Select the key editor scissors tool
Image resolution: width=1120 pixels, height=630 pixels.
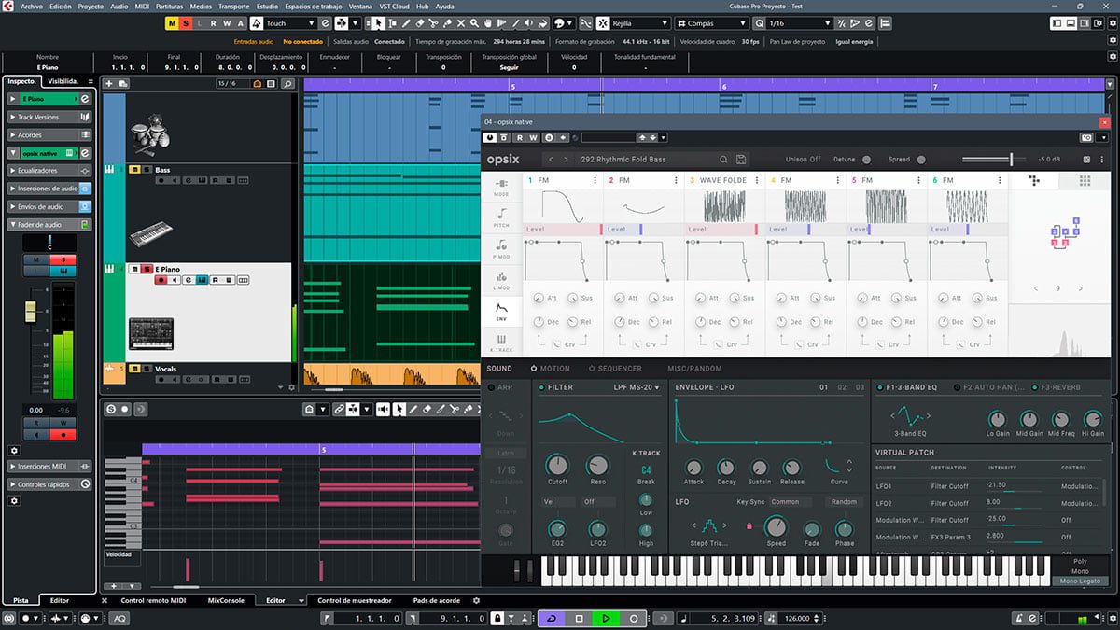click(x=454, y=409)
